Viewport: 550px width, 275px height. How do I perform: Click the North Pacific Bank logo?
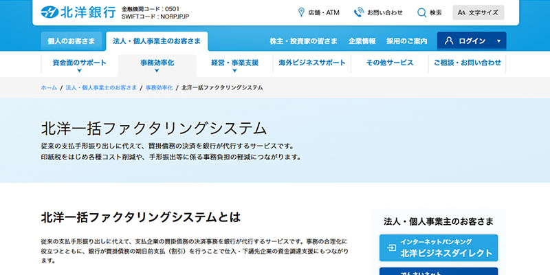78,12
